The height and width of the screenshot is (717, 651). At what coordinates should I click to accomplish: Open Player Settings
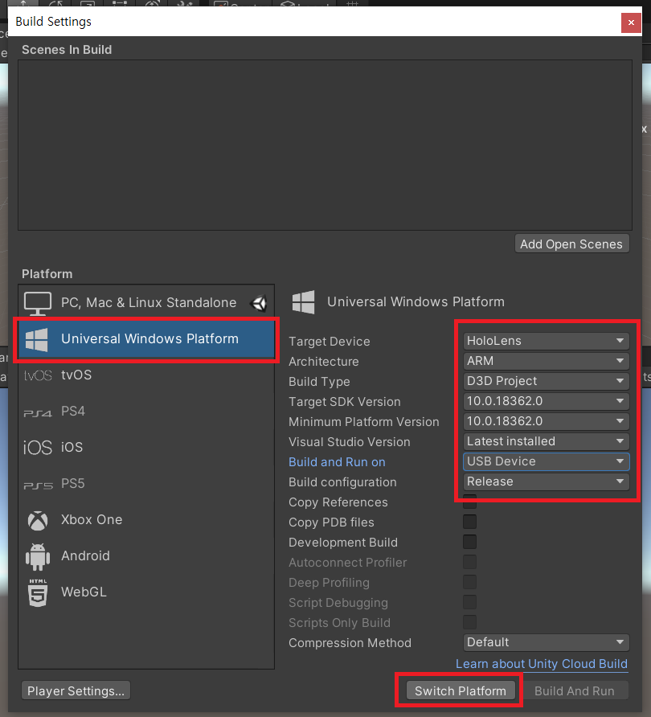tap(76, 690)
